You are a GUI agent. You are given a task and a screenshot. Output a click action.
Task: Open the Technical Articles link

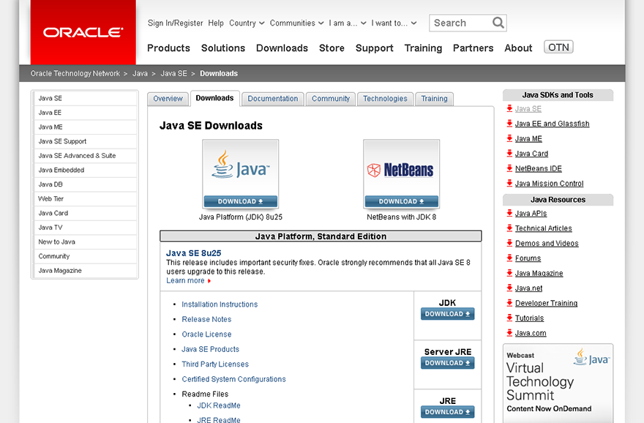[543, 228]
